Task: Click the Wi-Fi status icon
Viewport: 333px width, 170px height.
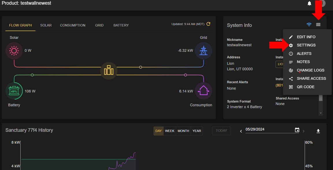Action: 309,25
